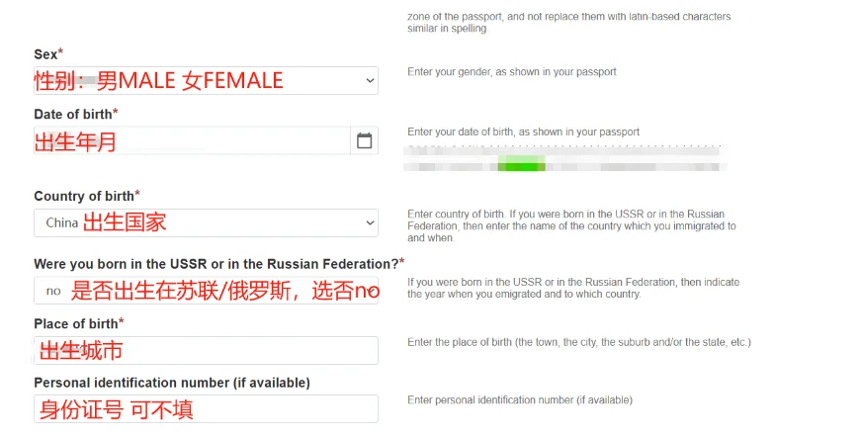Open the calendar date picker icon

coord(364,140)
